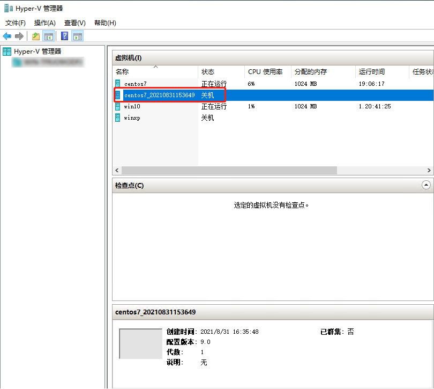Open the 文件(F) menu
434x389 pixels.
pyautogui.click(x=16, y=23)
